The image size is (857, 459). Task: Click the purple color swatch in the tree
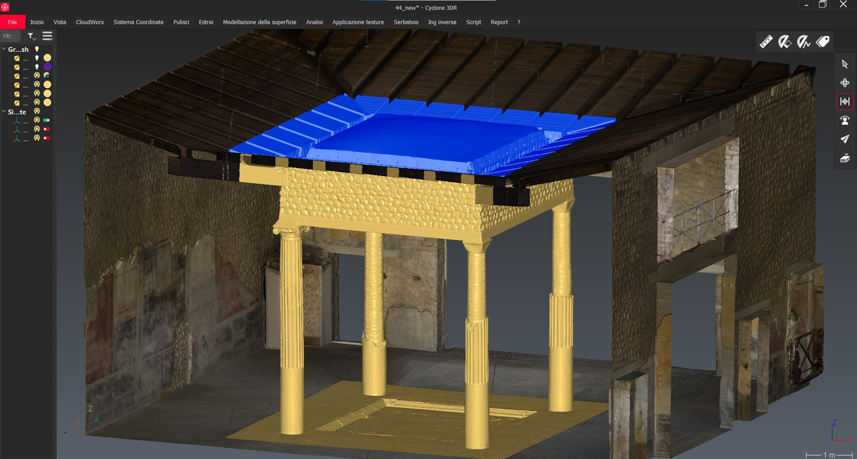pos(47,67)
